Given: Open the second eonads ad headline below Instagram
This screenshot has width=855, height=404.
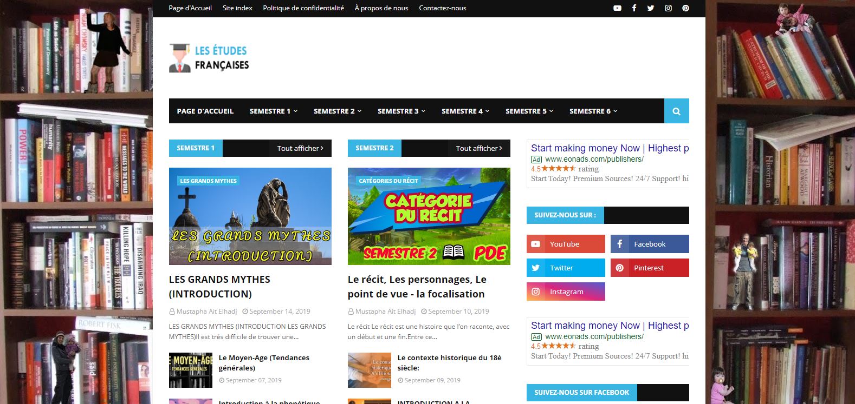Looking at the screenshot, I should pyautogui.click(x=610, y=326).
